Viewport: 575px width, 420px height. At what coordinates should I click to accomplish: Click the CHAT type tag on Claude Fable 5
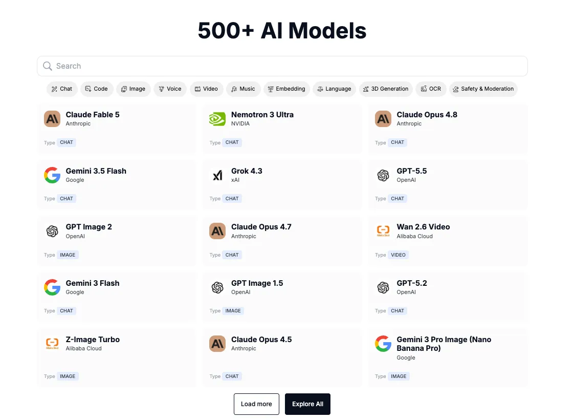point(67,142)
